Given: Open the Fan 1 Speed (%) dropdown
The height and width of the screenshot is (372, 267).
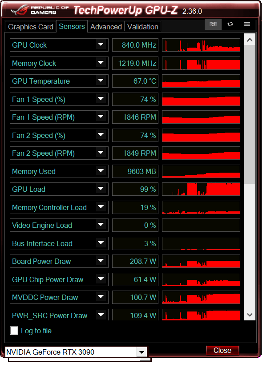Looking at the screenshot, I should tap(101, 99).
